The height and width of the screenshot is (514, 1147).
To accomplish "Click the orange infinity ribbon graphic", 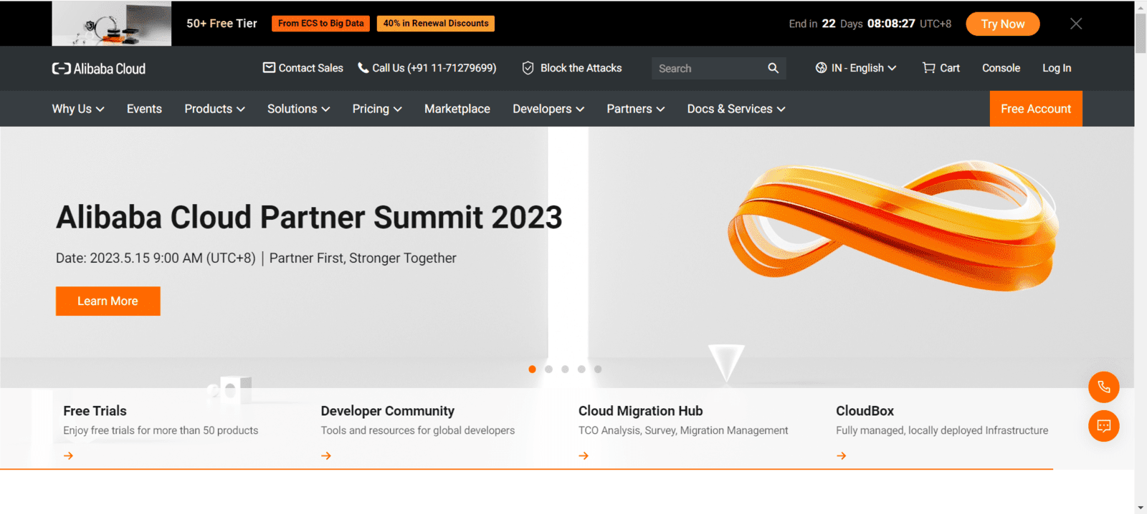I will [x=893, y=226].
